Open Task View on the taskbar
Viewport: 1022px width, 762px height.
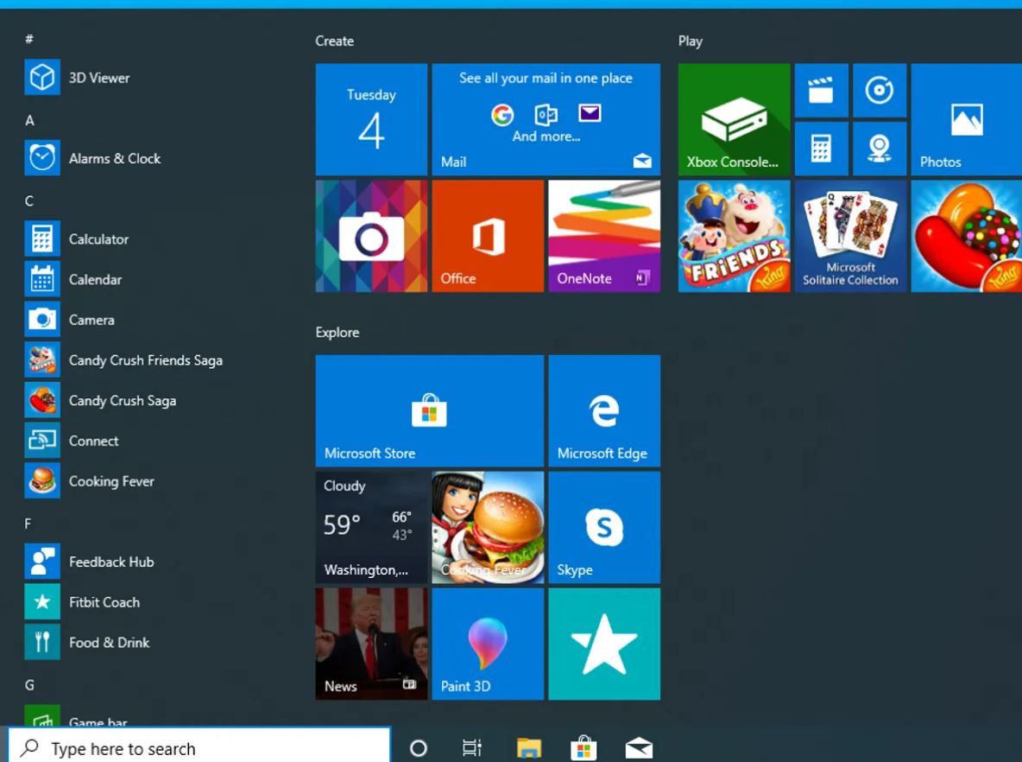(x=472, y=746)
